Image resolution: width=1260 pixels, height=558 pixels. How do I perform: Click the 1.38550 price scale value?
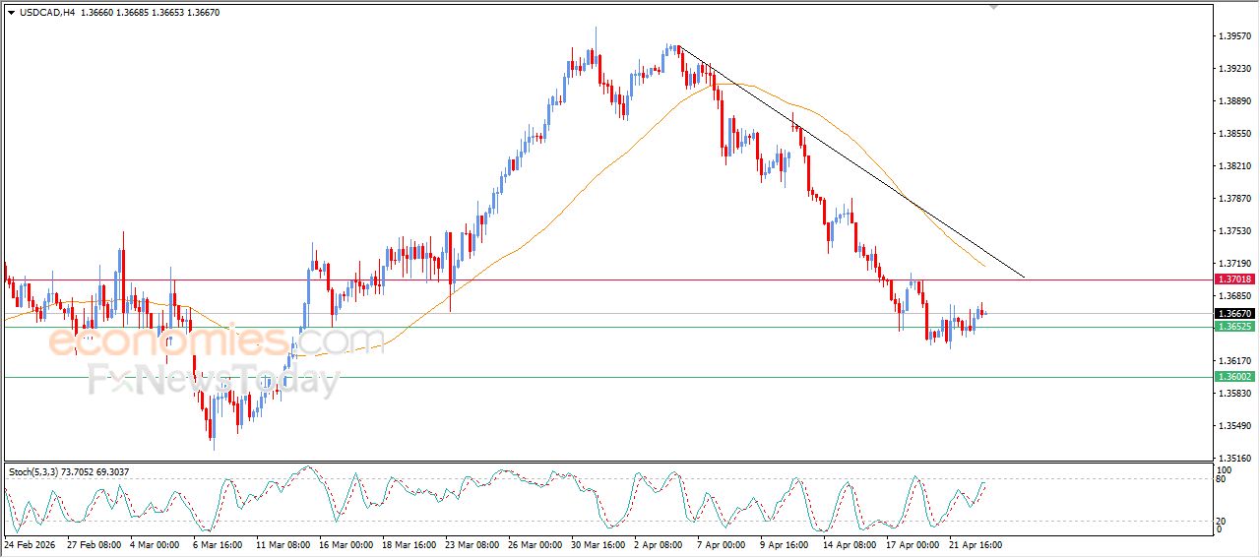tap(1233, 134)
